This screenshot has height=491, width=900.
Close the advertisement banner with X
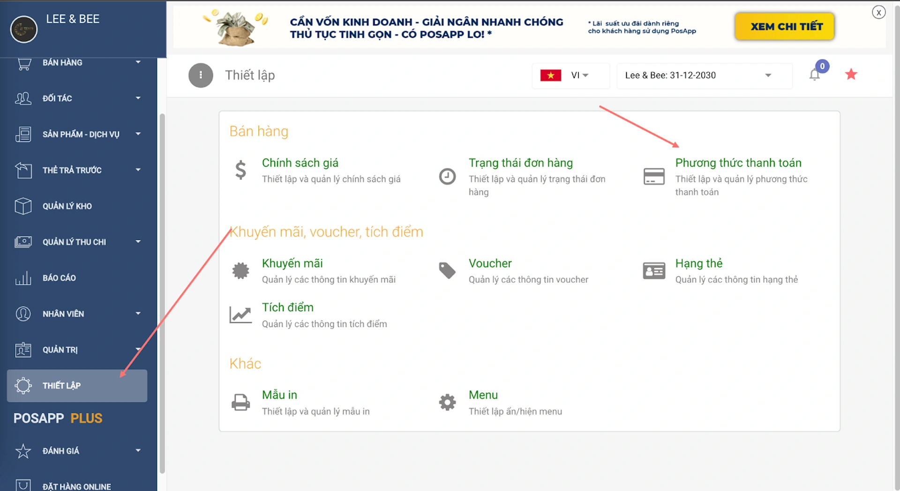(878, 13)
